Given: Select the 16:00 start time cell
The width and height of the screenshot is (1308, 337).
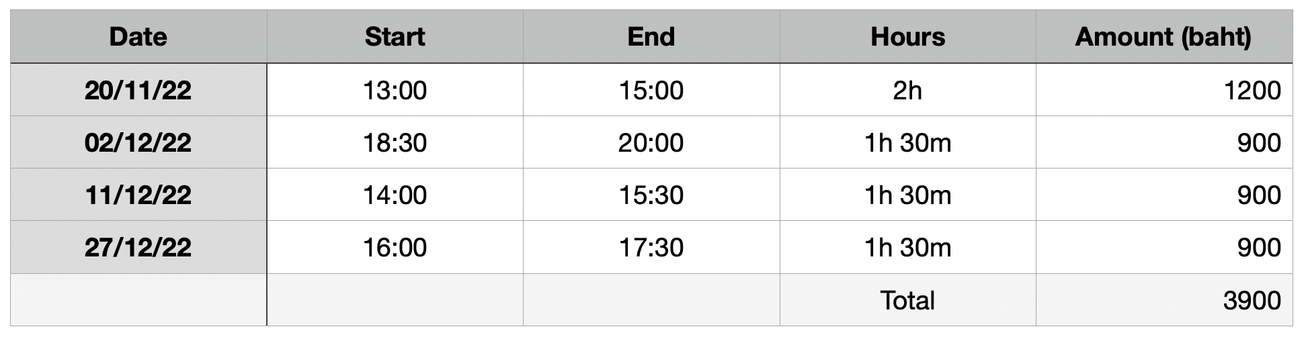Looking at the screenshot, I should tap(395, 247).
